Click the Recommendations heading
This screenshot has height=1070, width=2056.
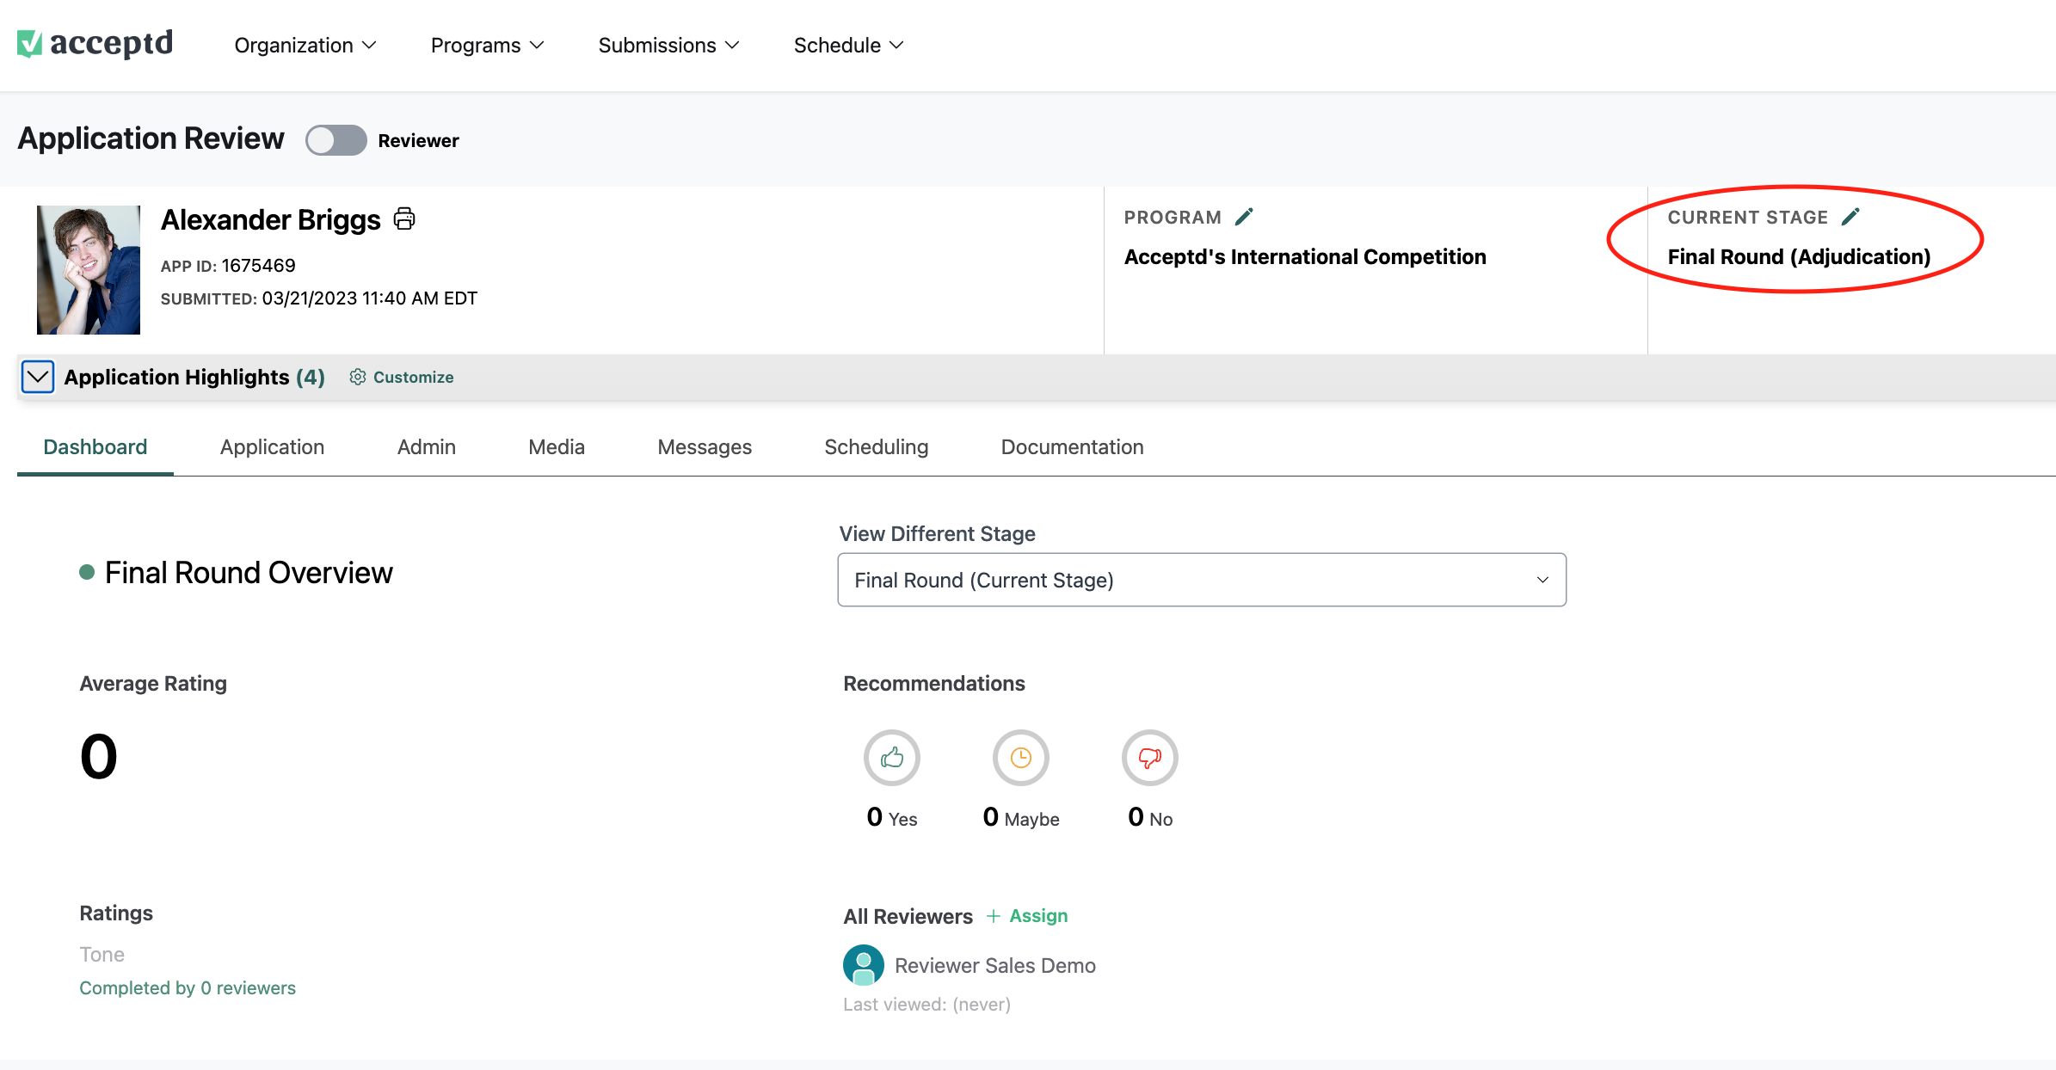934,684
